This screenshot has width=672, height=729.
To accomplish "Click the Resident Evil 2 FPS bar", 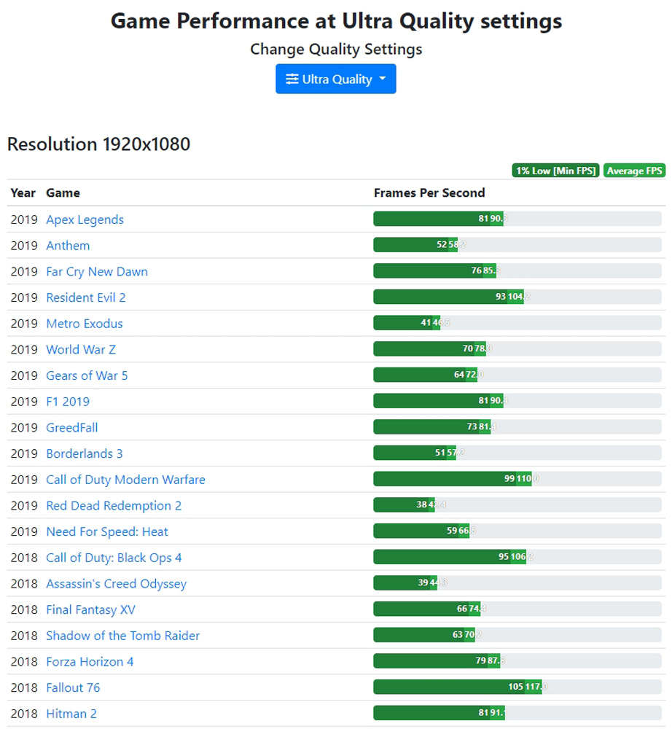I will click(x=517, y=297).
